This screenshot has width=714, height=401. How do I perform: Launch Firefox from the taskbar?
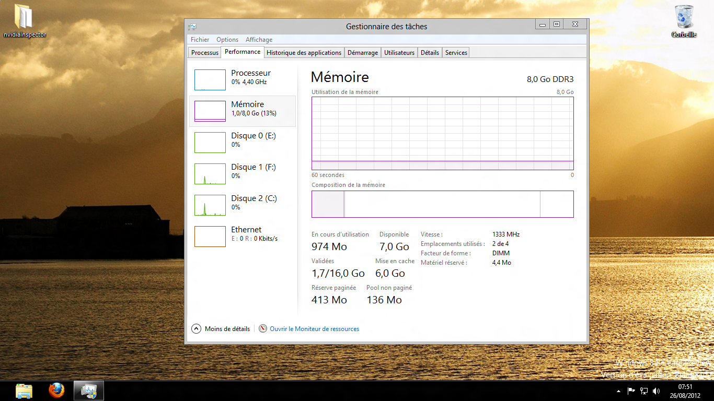click(x=56, y=391)
